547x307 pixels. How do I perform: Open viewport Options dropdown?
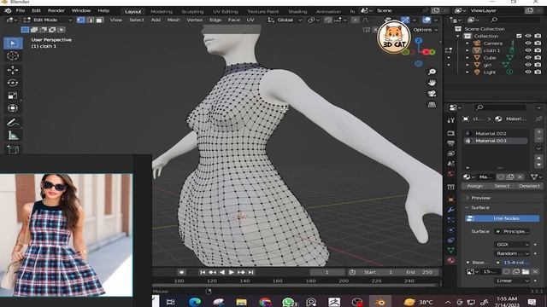426,30
